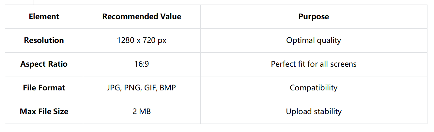Click the Upload stability purpose cell

coord(314,112)
